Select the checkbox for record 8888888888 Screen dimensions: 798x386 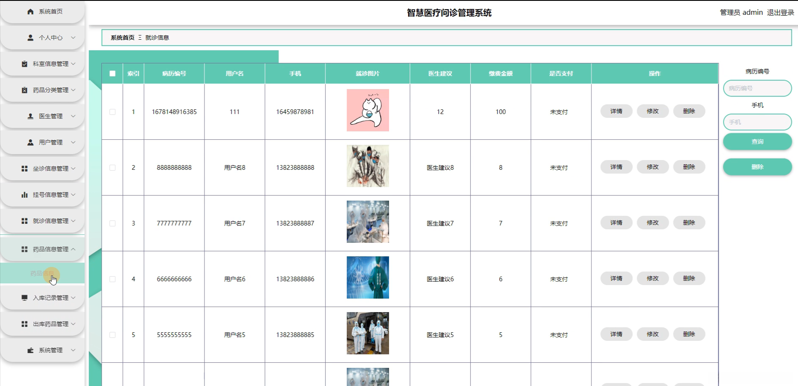point(112,168)
